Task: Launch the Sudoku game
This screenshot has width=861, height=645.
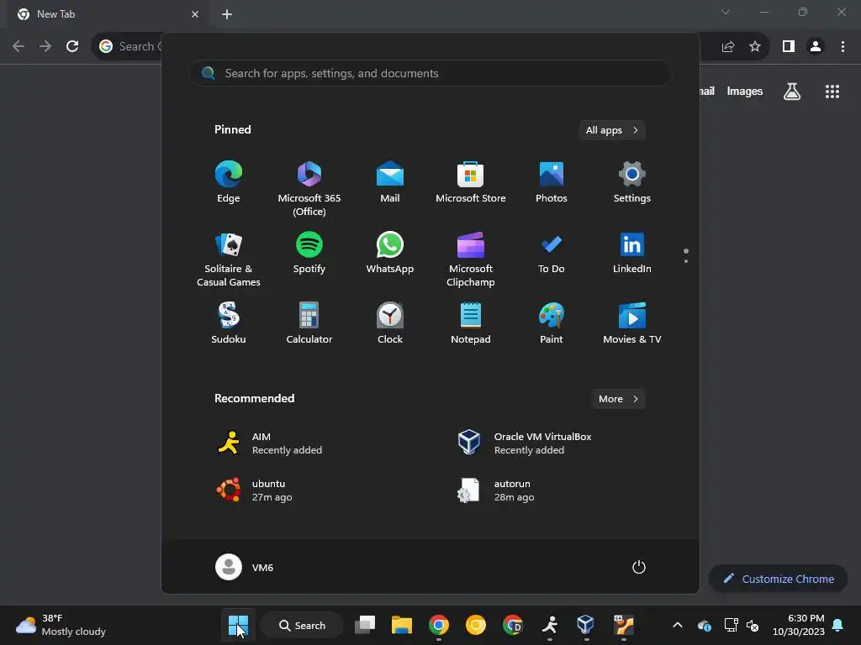Action: (x=229, y=323)
